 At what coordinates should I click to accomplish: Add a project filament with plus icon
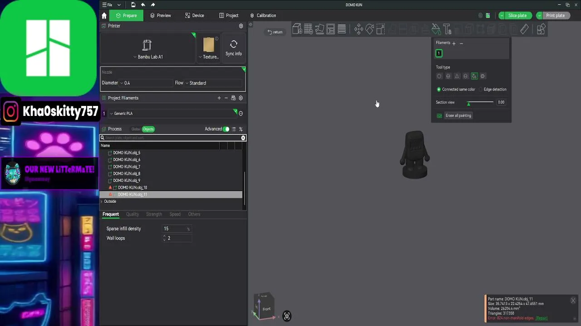(219, 98)
